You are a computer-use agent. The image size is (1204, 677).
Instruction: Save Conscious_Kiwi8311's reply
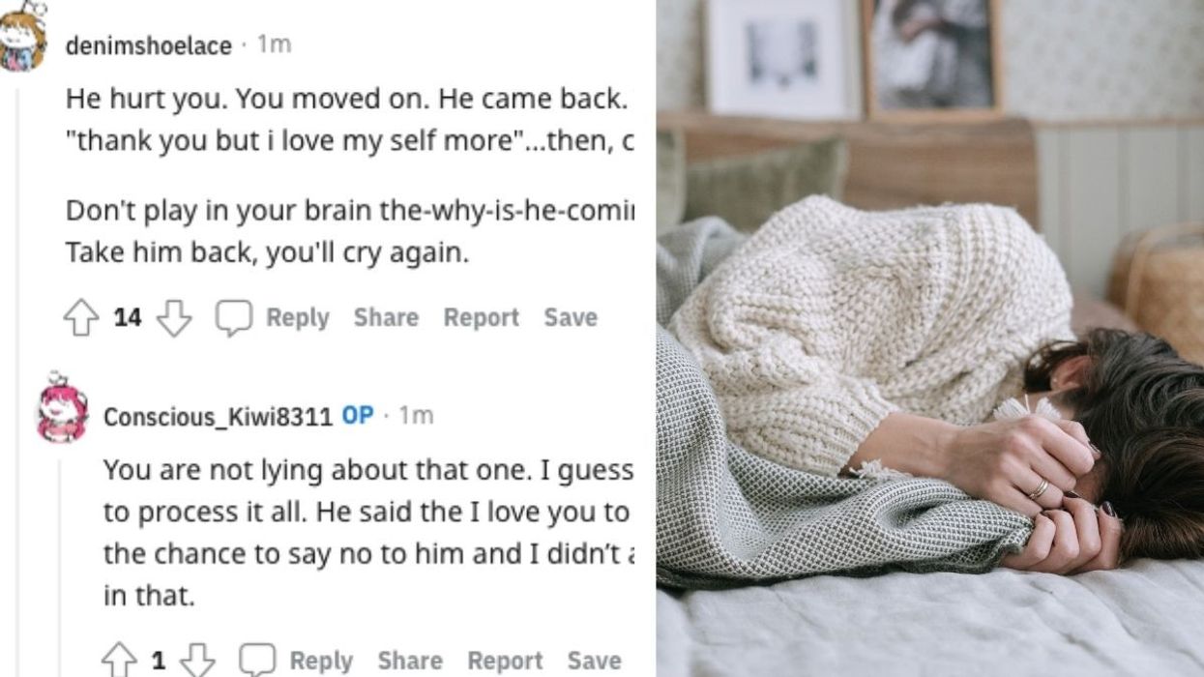pyautogui.click(x=594, y=660)
